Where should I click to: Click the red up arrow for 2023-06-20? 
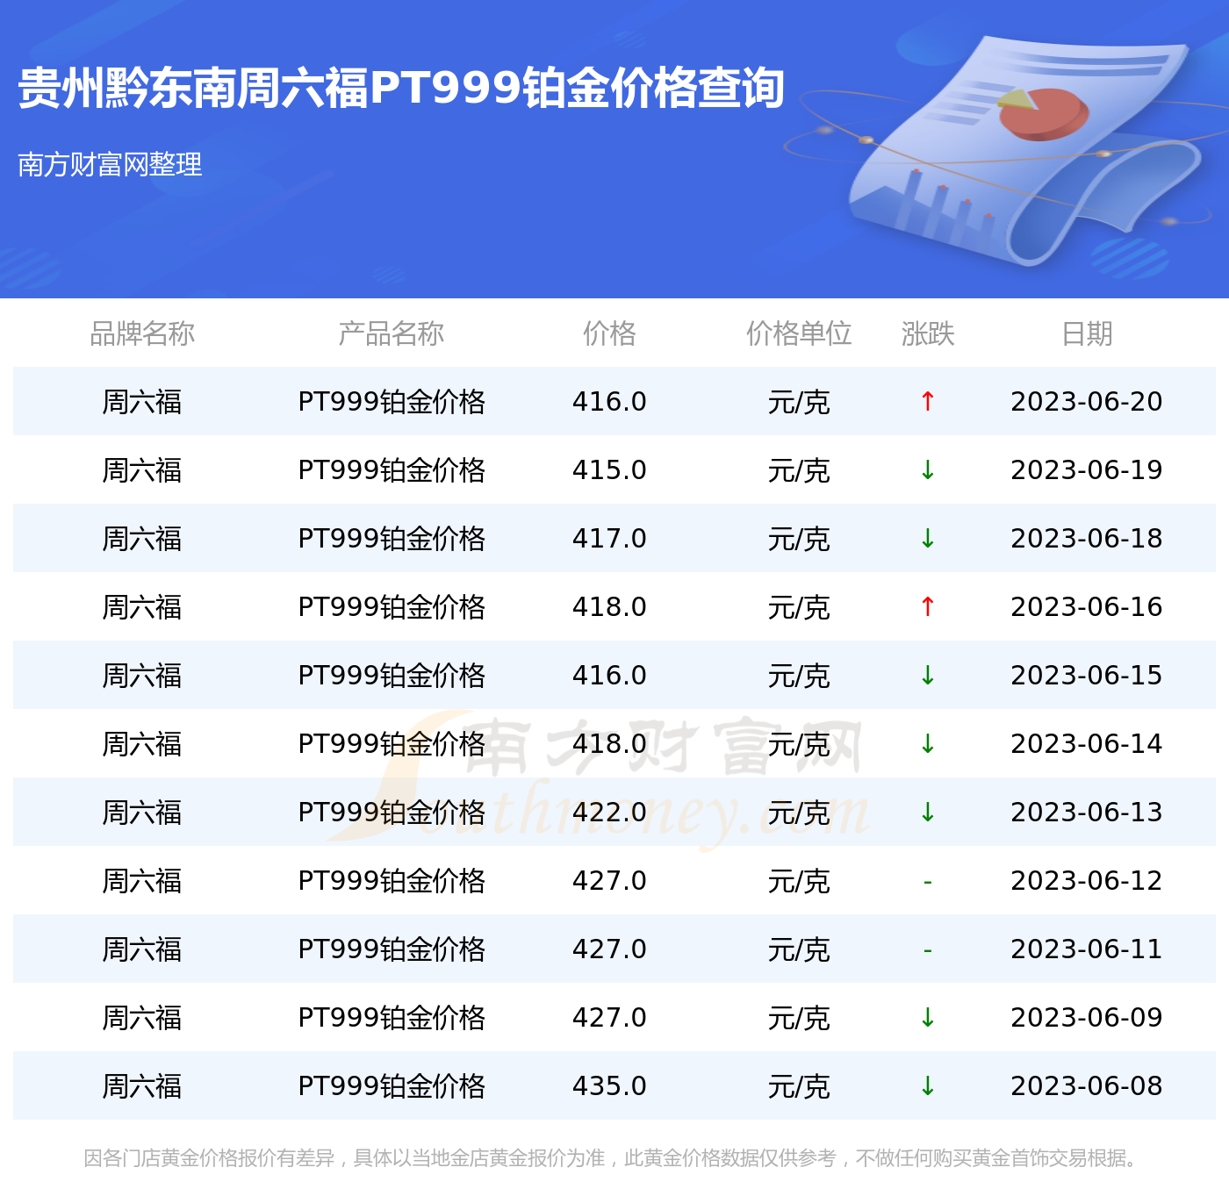pos(927,401)
